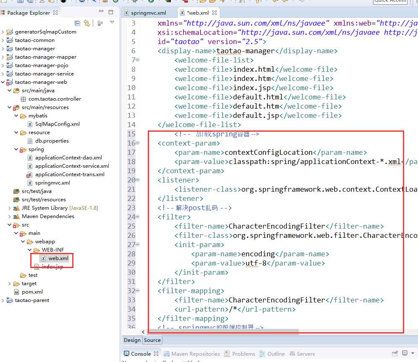Close the *web.xml editor tab
418x362 pixels.
pyautogui.click(x=214, y=13)
